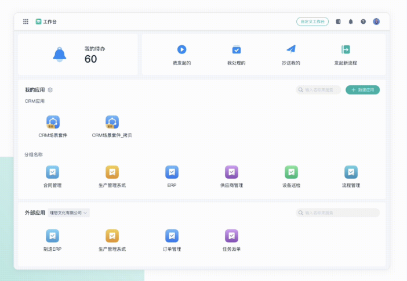Screen dimensions: 407x281
Task: Launch 制造ERP external app icon
Action: [52, 236]
